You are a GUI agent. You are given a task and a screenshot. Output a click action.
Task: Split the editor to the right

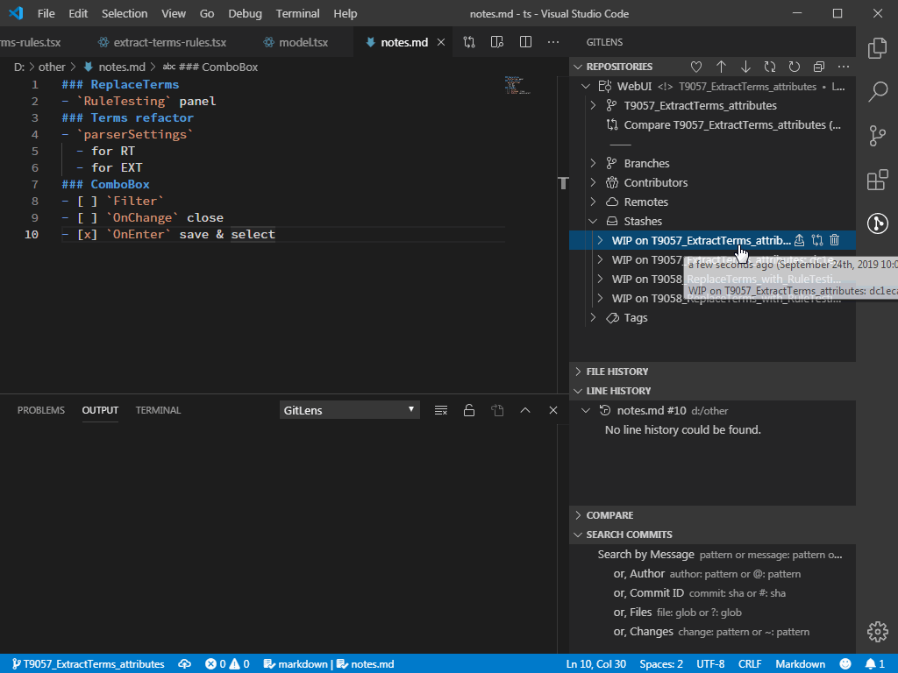525,42
